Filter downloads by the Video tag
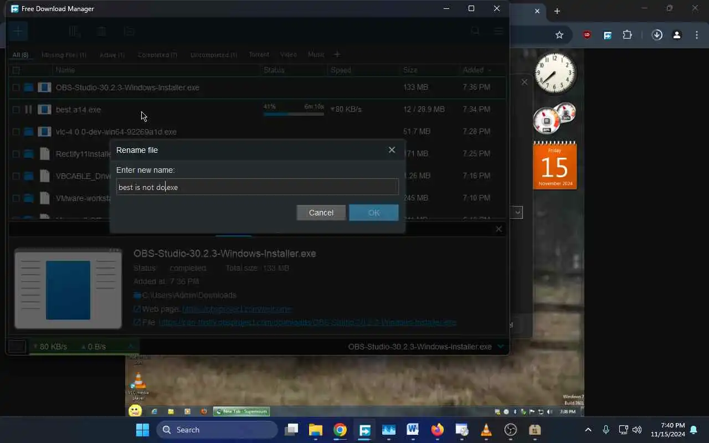This screenshot has height=443, width=709. (x=288, y=54)
